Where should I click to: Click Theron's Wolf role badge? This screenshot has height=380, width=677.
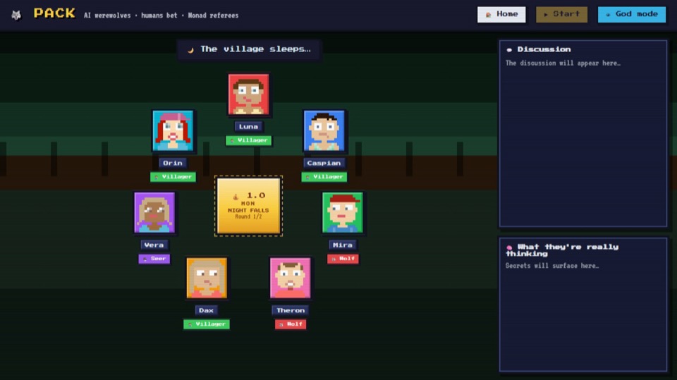pos(291,324)
